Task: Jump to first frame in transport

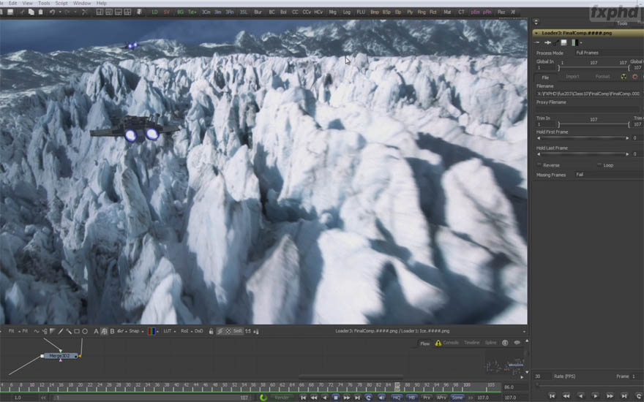Action: pyautogui.click(x=303, y=398)
